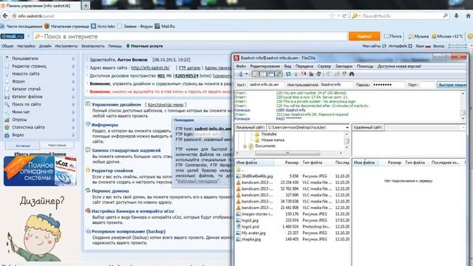Open Пользователи in uCoz sidebar

(x=25, y=58)
